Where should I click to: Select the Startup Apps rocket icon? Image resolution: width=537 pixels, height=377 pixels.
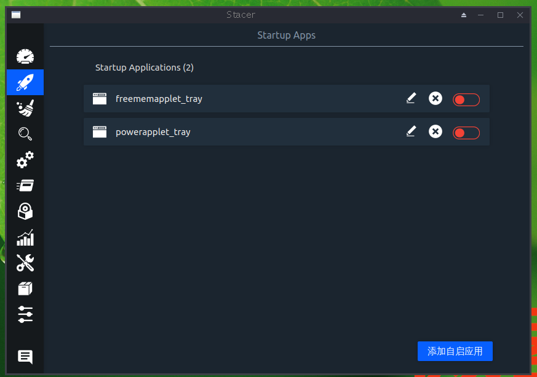coord(25,82)
